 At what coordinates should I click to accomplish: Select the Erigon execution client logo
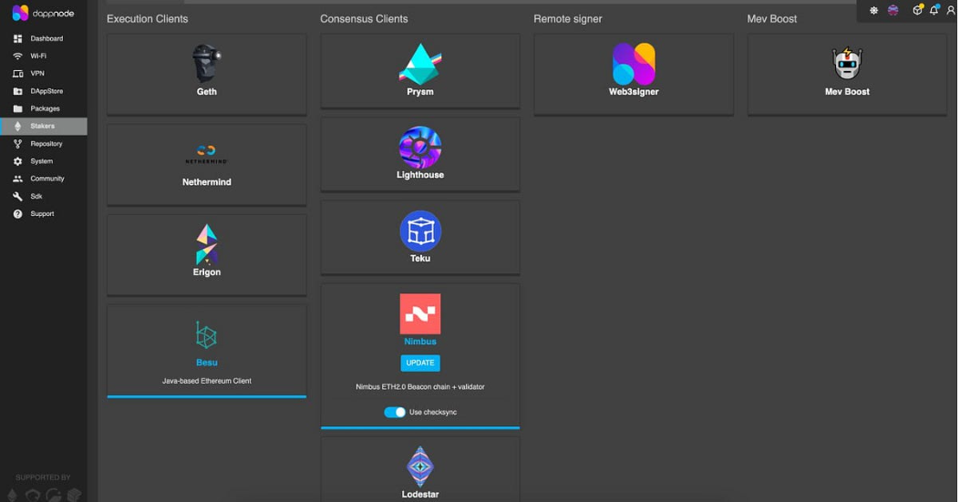pos(206,244)
